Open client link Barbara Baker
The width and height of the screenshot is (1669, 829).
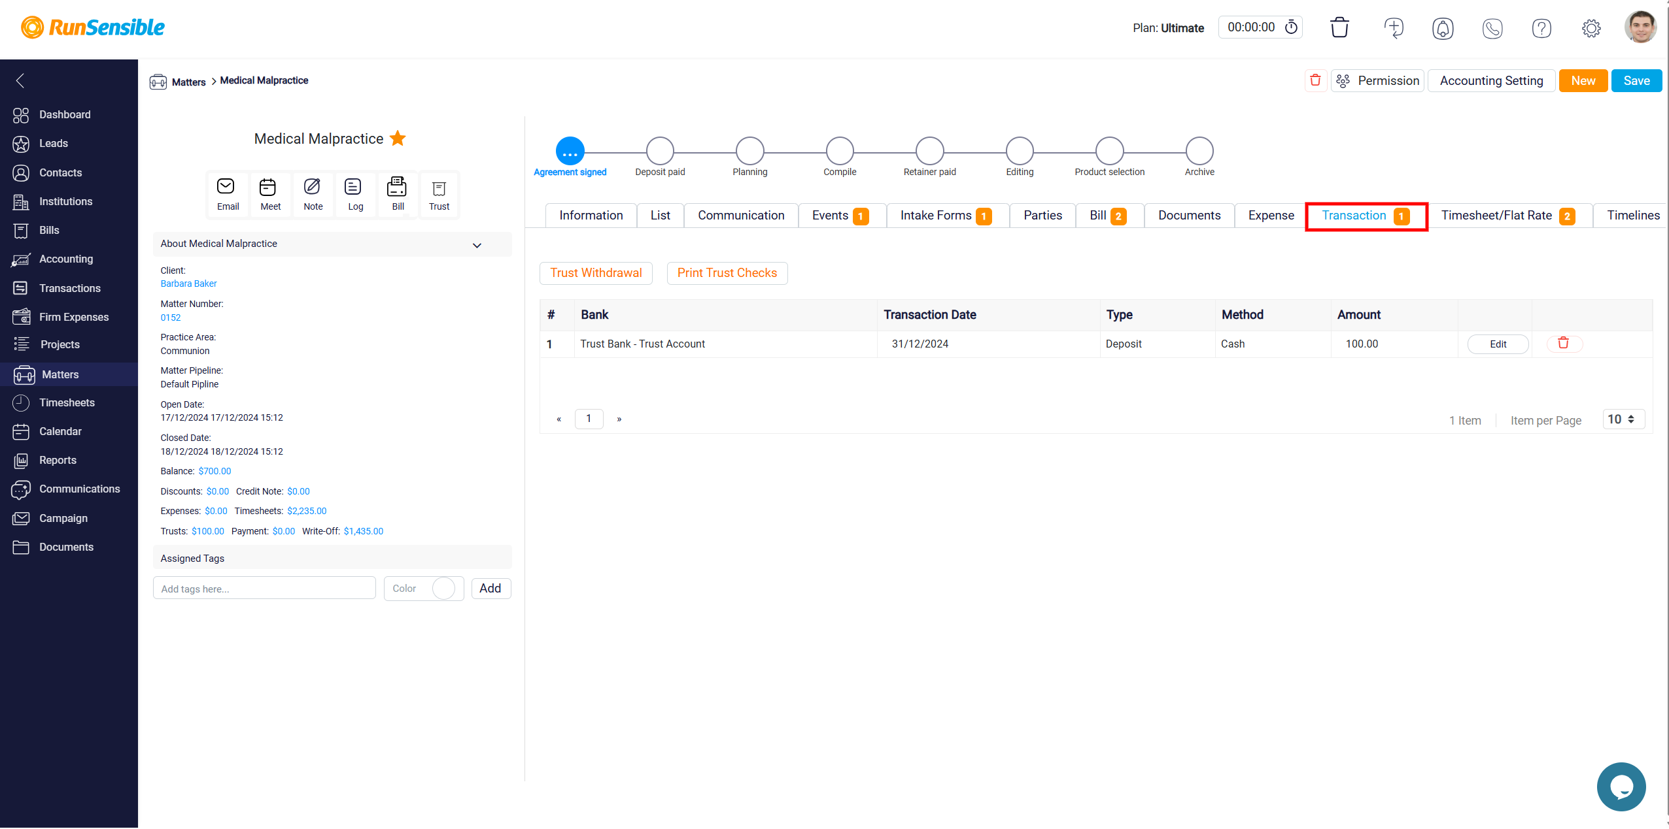[188, 284]
